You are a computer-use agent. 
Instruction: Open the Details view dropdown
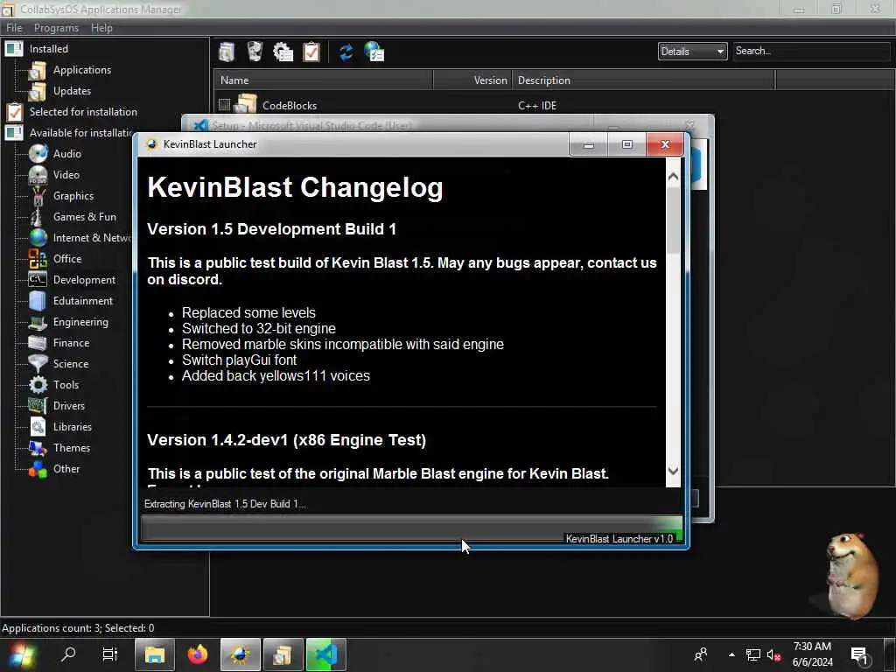click(692, 52)
